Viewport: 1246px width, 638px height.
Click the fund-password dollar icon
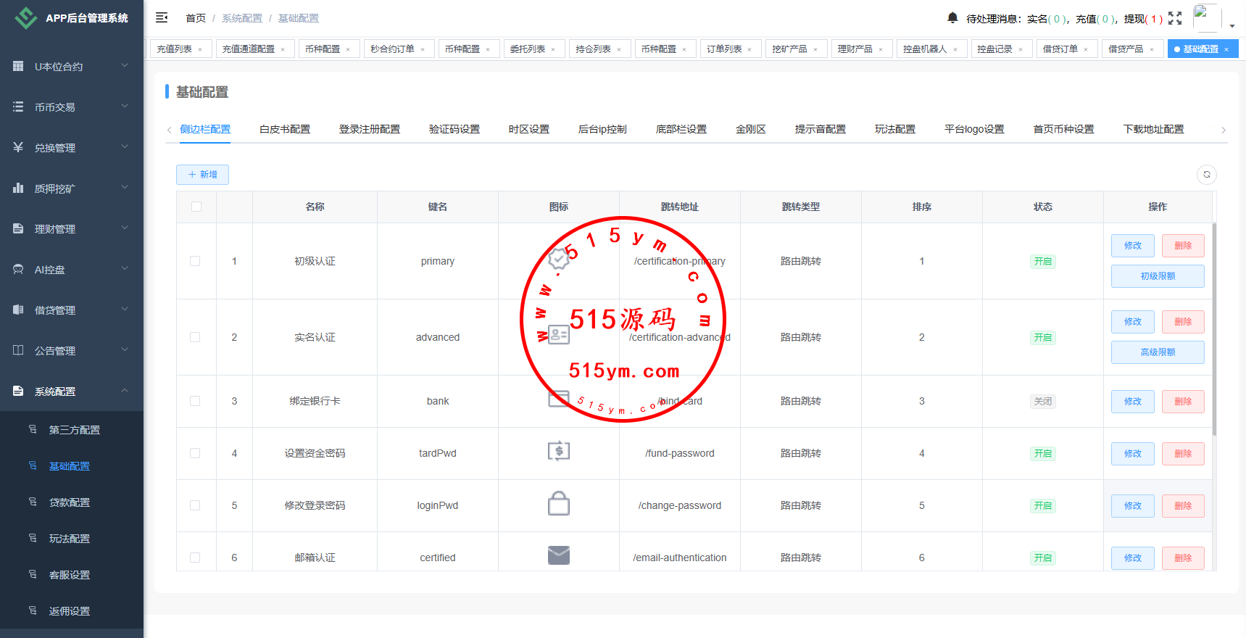558,452
